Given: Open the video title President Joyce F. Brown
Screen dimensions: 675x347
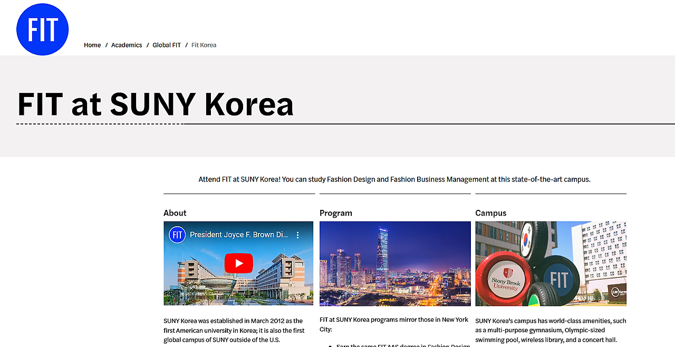Looking at the screenshot, I should tap(239, 235).
